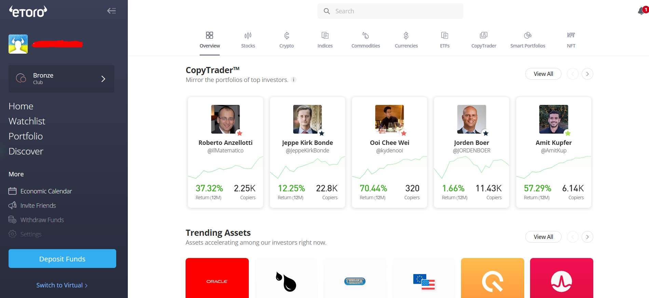Open Roberto Anzellotti's photo
Image resolution: width=649 pixels, height=298 pixels.
pyautogui.click(x=226, y=119)
